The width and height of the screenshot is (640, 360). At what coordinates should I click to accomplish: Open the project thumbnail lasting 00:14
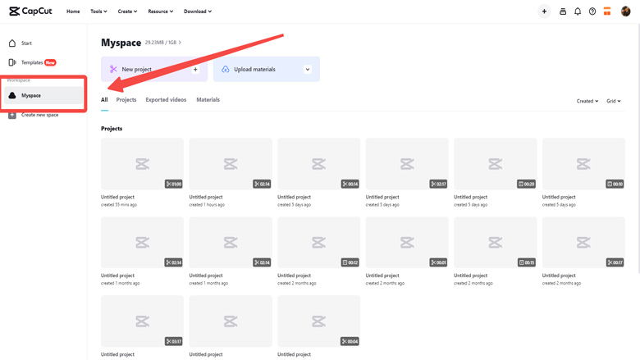click(x=319, y=164)
